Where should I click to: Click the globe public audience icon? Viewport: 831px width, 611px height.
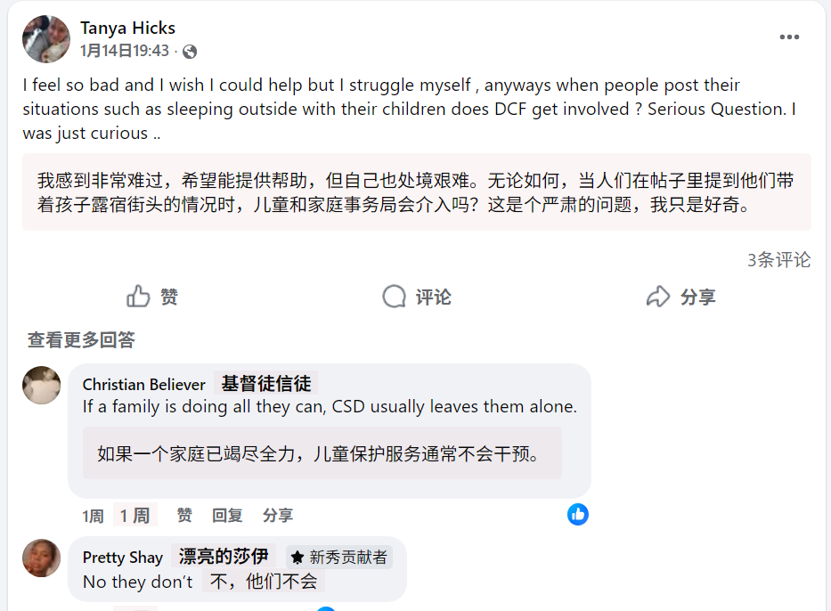[190, 52]
